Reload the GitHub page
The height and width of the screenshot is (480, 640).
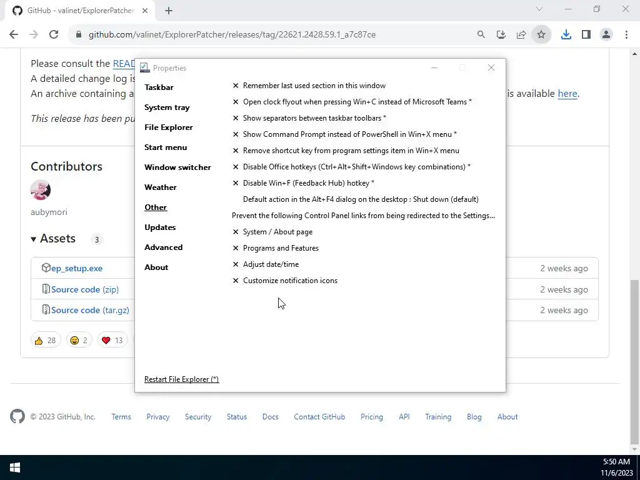tap(54, 35)
